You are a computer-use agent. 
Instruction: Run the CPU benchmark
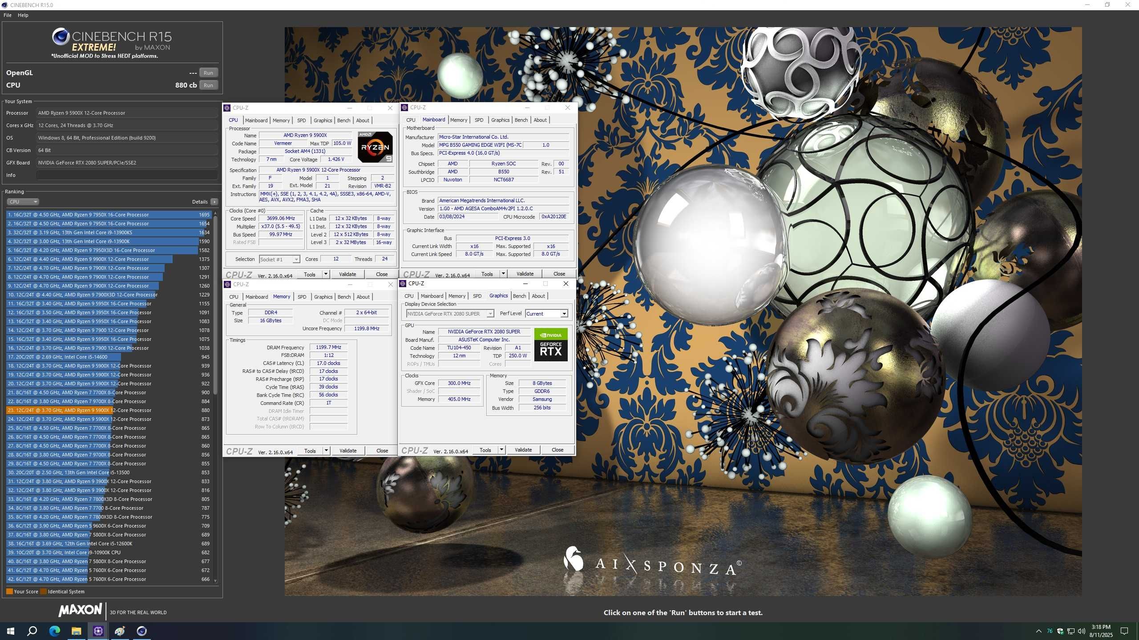pyautogui.click(x=208, y=85)
